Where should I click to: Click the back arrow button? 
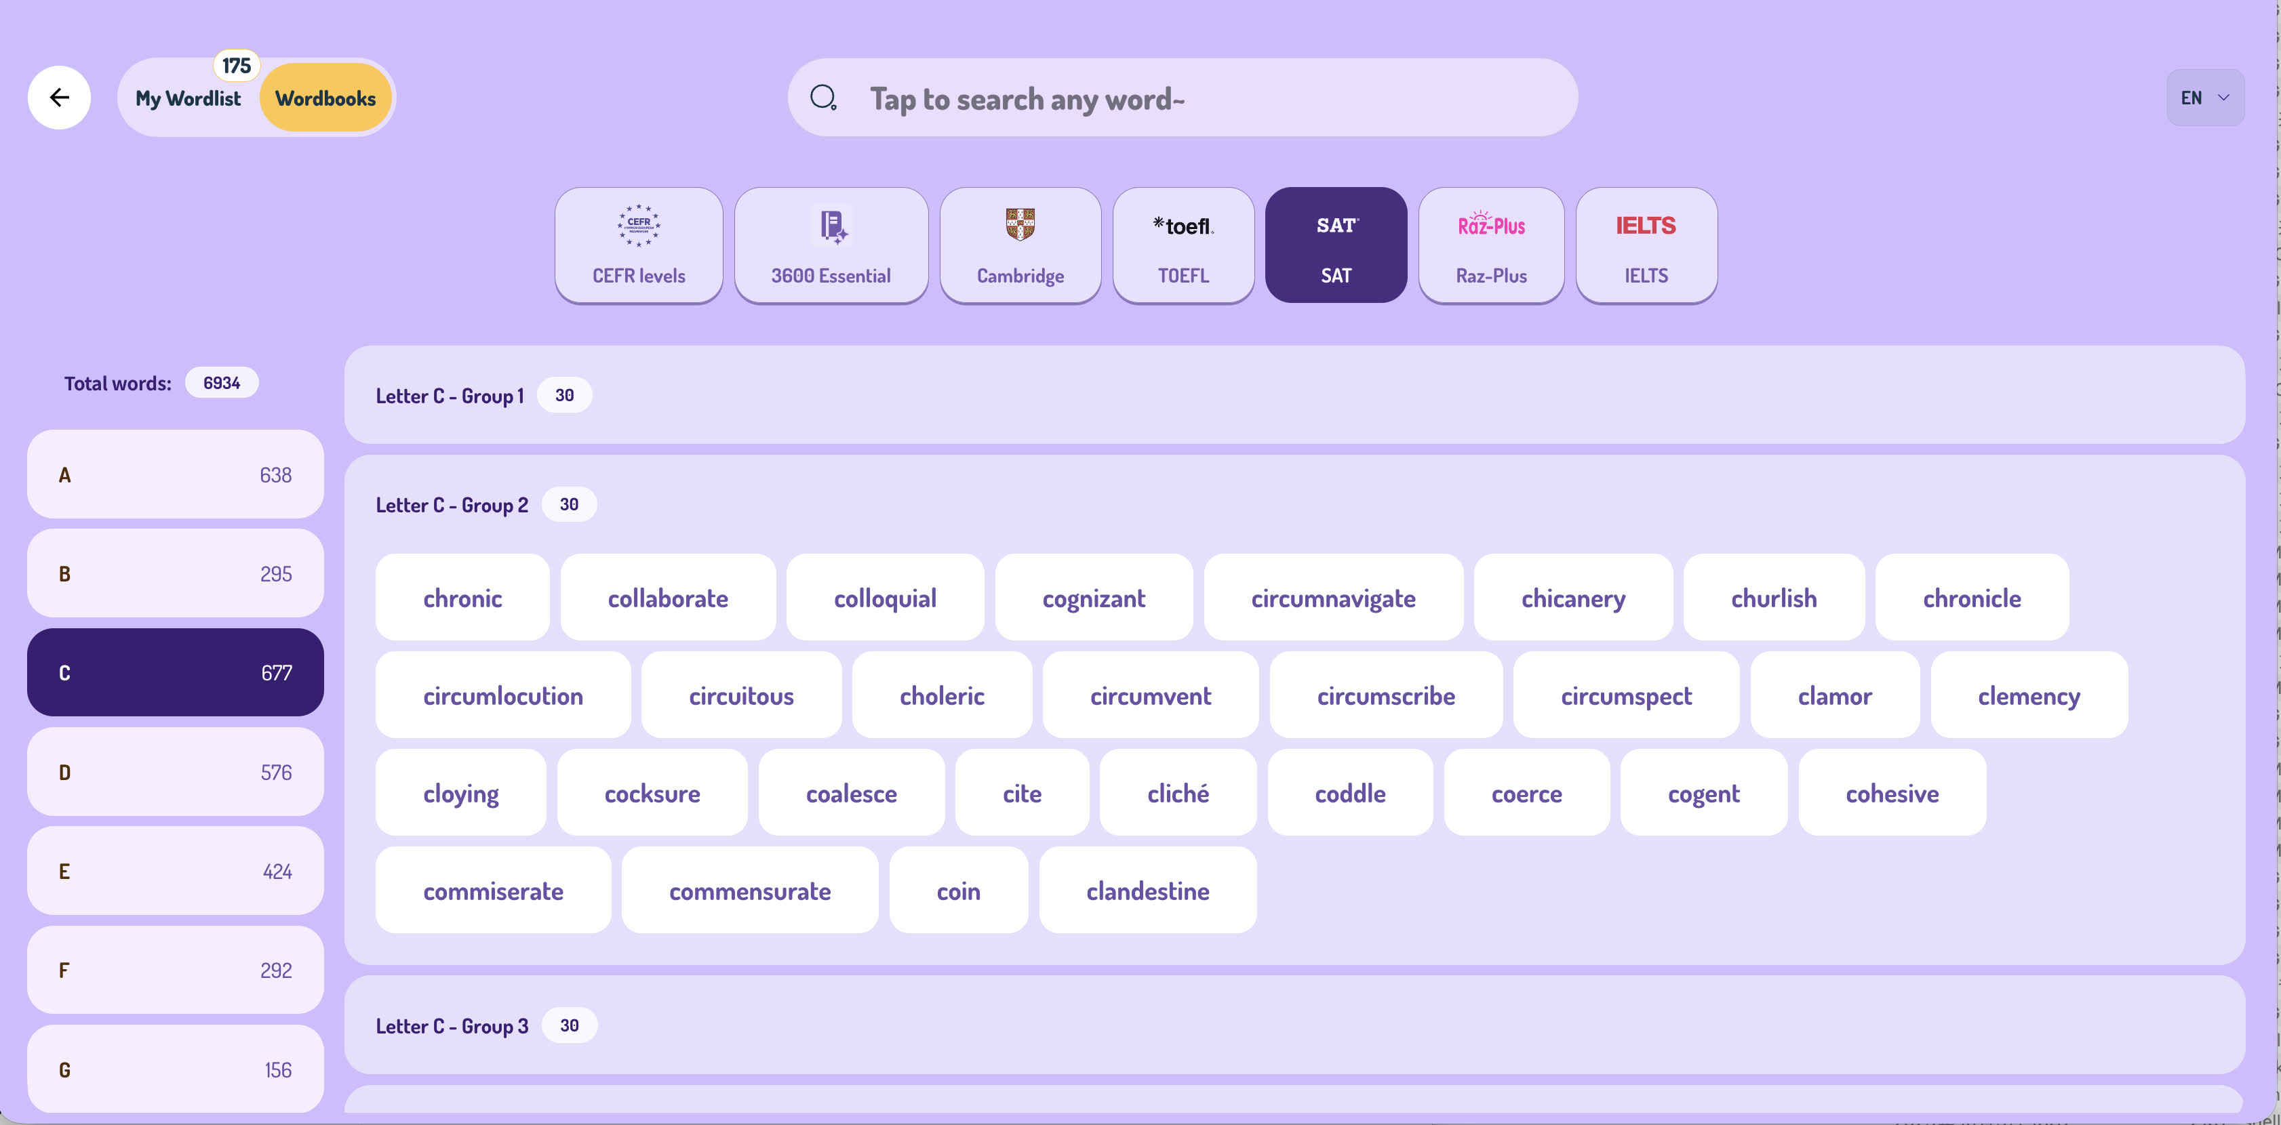click(59, 98)
